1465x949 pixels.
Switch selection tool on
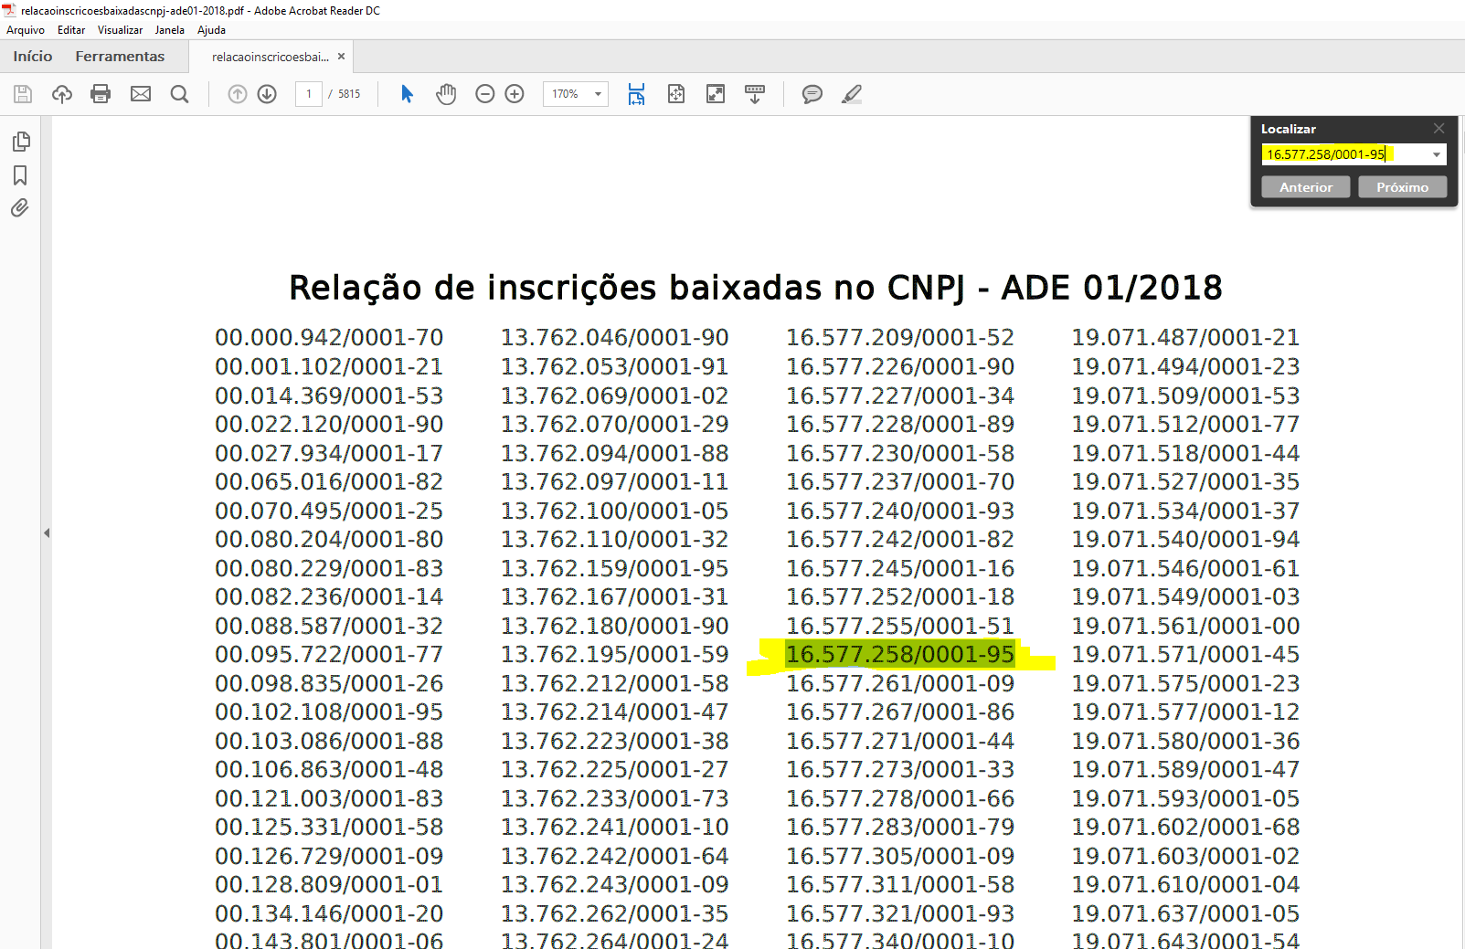coord(407,94)
